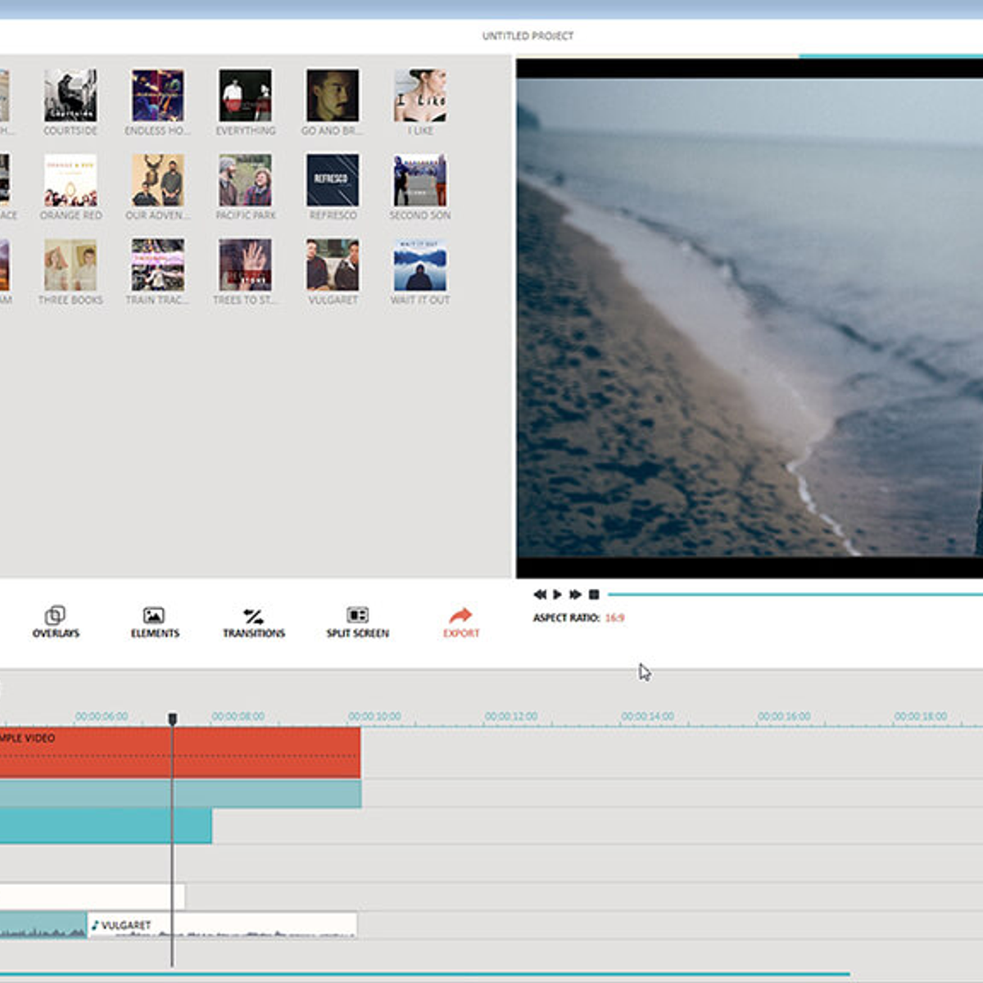
Task: Jump to 00:00:12:00 on the ruler
Action: tap(511, 717)
